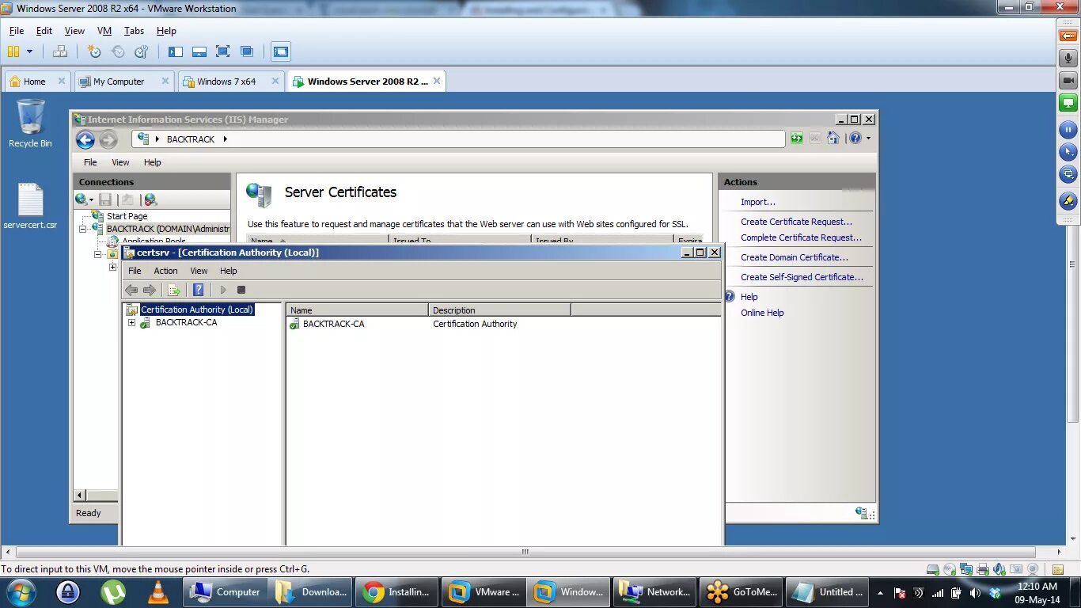Click the Connections delete connection icon
1081x608 pixels.
coord(150,199)
